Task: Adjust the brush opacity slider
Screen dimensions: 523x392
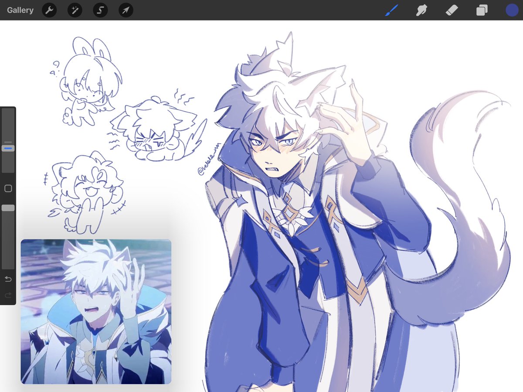Action: (x=8, y=208)
